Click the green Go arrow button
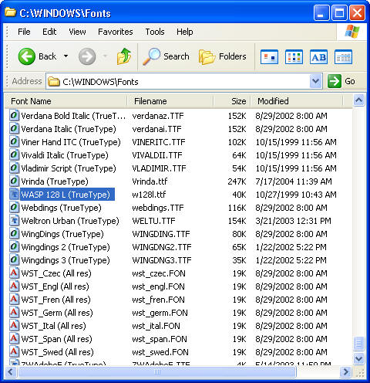This screenshot has height=383, width=370. point(335,81)
